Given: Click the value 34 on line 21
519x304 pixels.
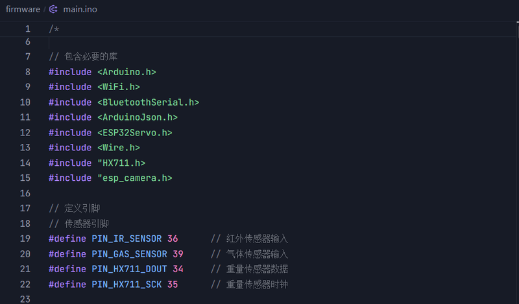Looking at the screenshot, I should click(x=178, y=269).
